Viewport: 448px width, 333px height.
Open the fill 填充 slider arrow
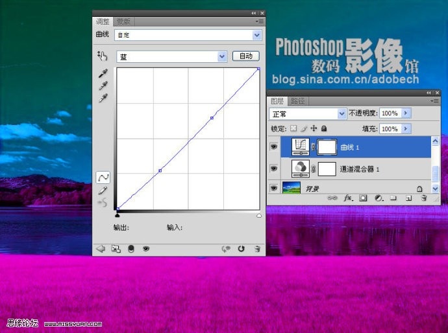[406, 129]
